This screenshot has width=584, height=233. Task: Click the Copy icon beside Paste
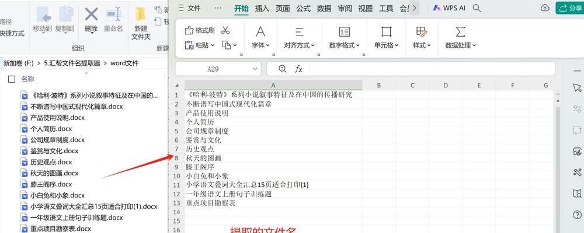[x=226, y=45]
